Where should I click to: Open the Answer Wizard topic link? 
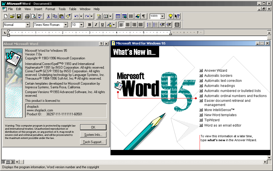pos(216,71)
